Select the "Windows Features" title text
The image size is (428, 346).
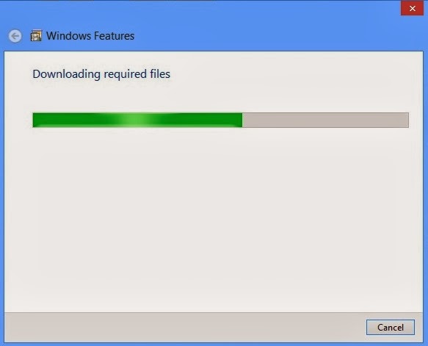click(x=90, y=36)
